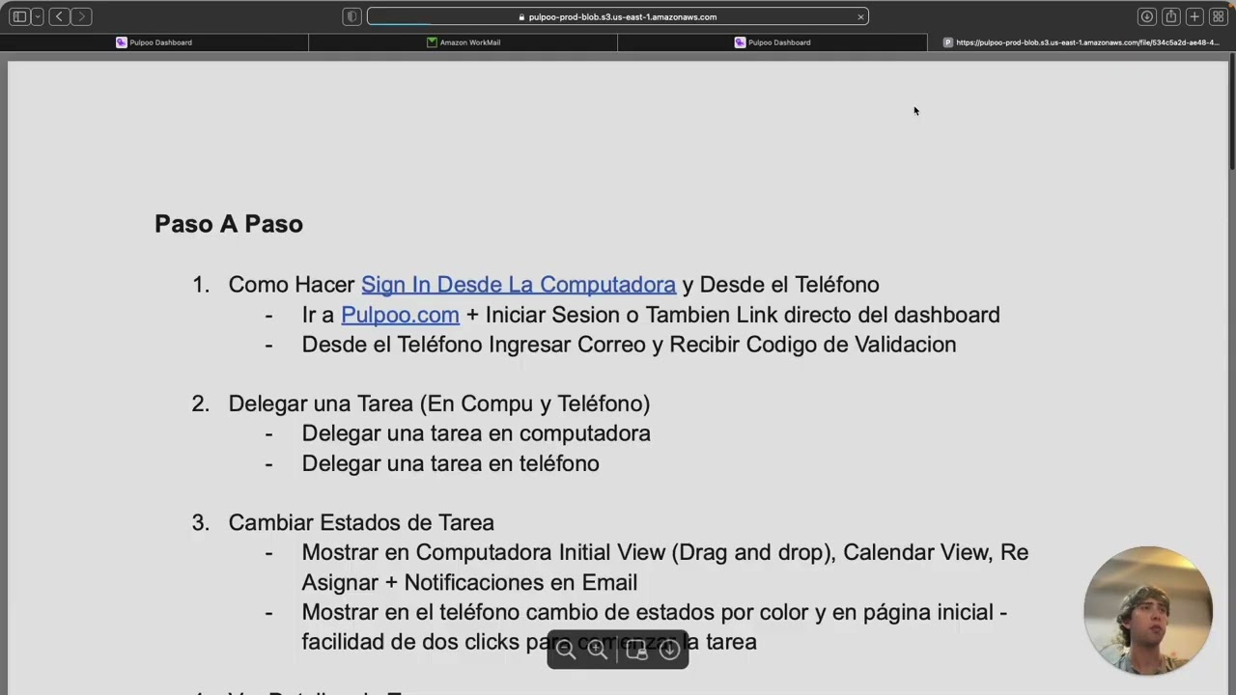Viewport: 1236px width, 695px height.
Task: Stop loading with the address bar X
Action: (860, 16)
